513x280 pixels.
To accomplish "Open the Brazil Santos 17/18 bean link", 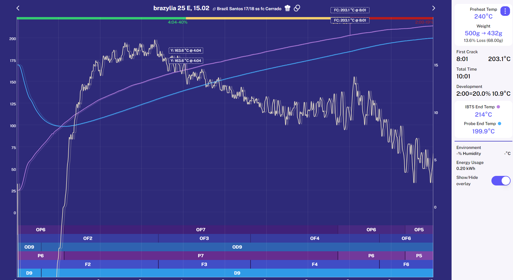I will [x=249, y=9].
